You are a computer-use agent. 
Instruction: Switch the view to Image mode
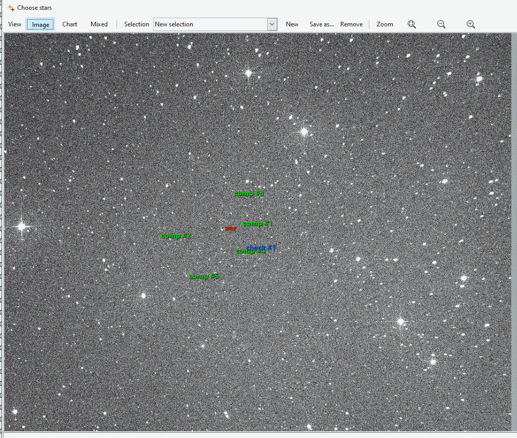tap(40, 24)
